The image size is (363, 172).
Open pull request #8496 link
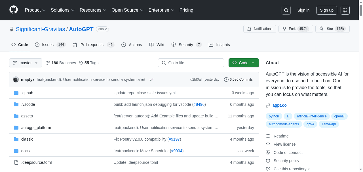199,104
